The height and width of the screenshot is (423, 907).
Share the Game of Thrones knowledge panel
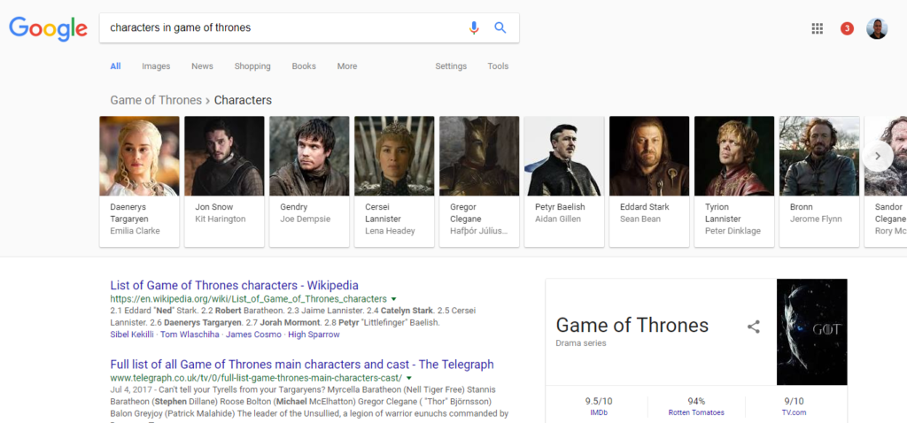[753, 327]
